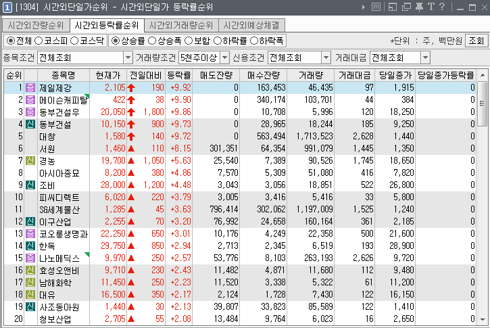Pin the window with the pushpin icon
The width and height of the screenshot is (490, 328).
tap(419, 7)
